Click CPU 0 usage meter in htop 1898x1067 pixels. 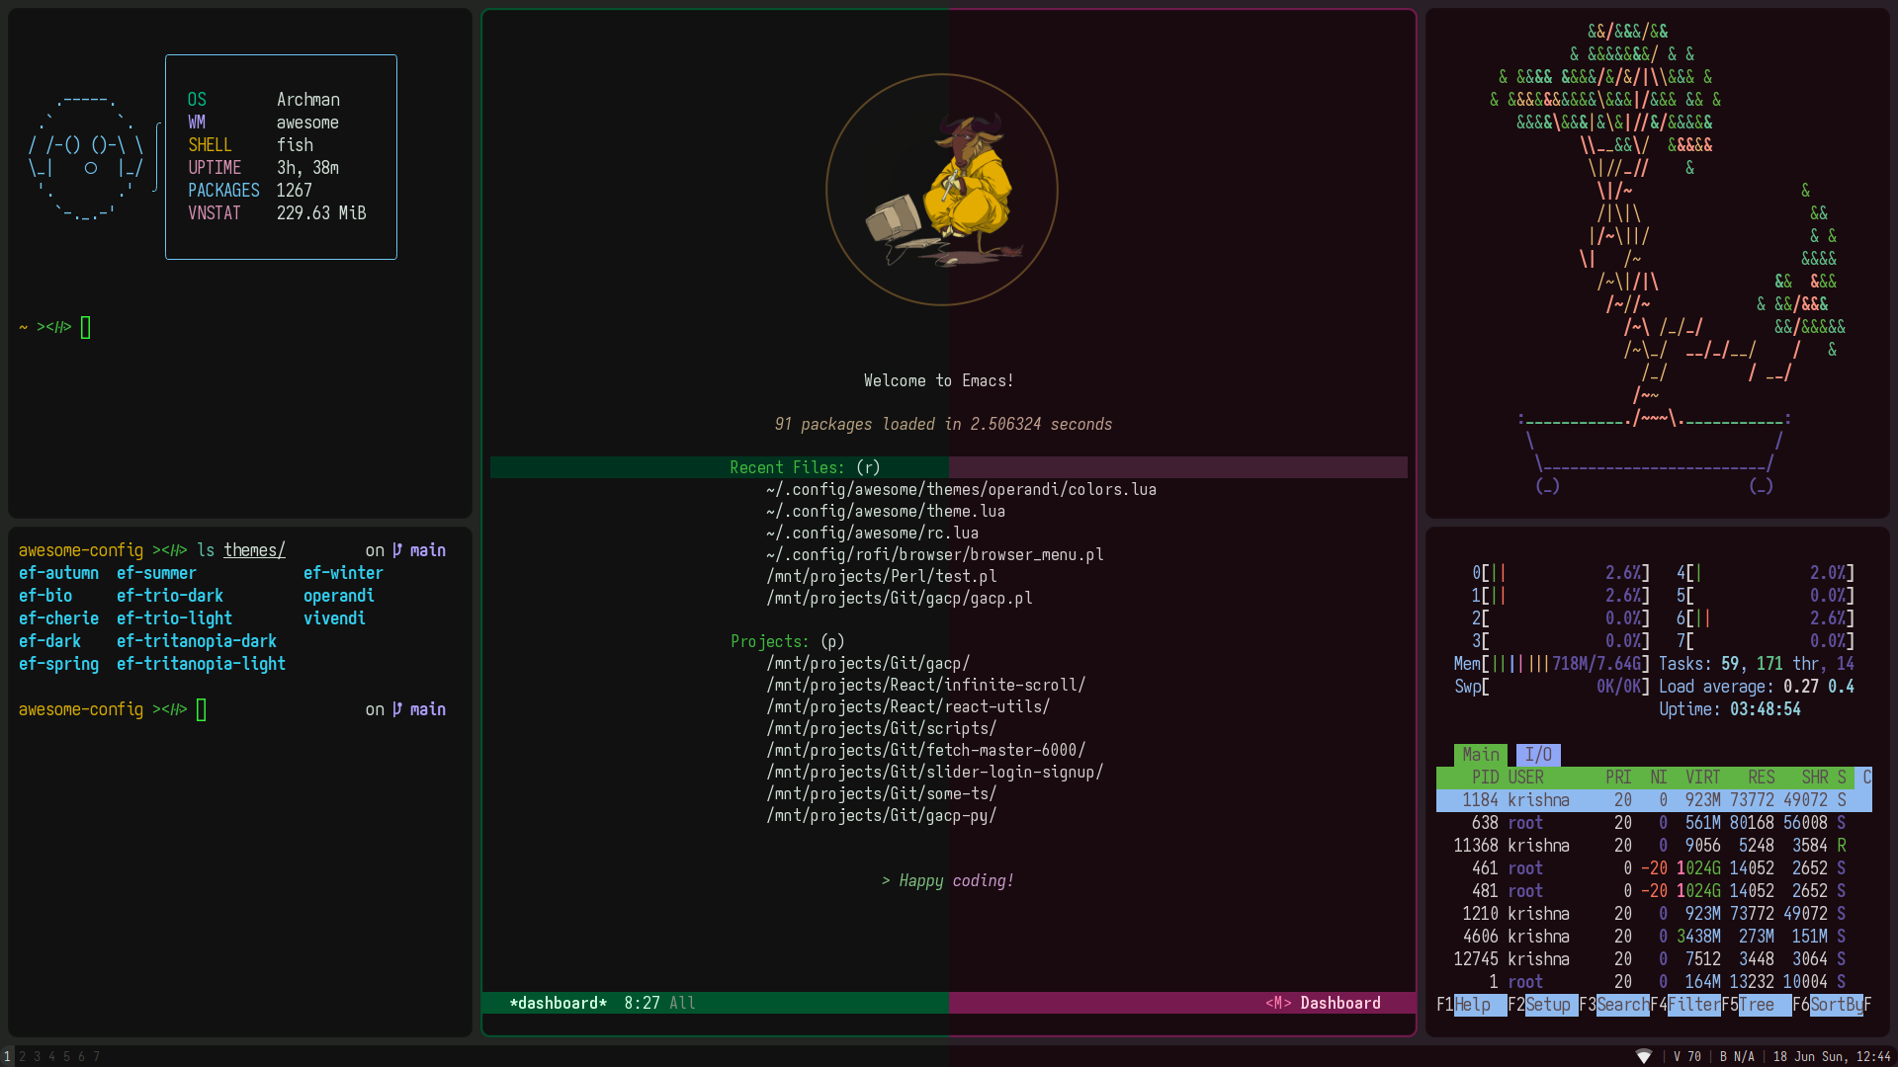[1561, 573]
